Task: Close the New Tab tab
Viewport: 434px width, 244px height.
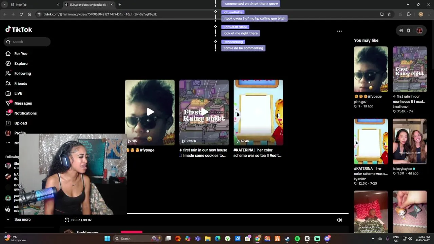Action: pyautogui.click(x=58, y=5)
